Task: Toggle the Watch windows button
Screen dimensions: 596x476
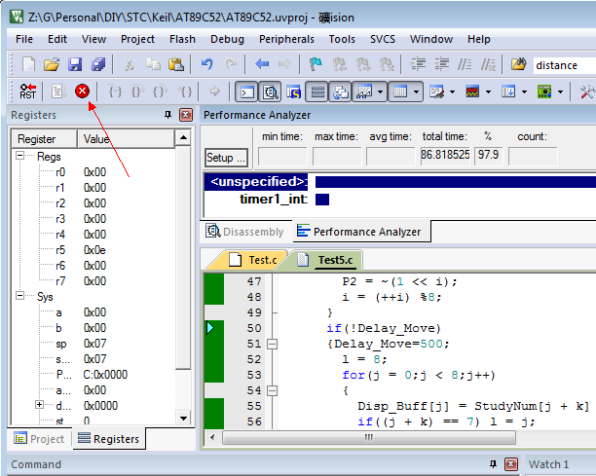Action: pyautogui.click(x=364, y=92)
